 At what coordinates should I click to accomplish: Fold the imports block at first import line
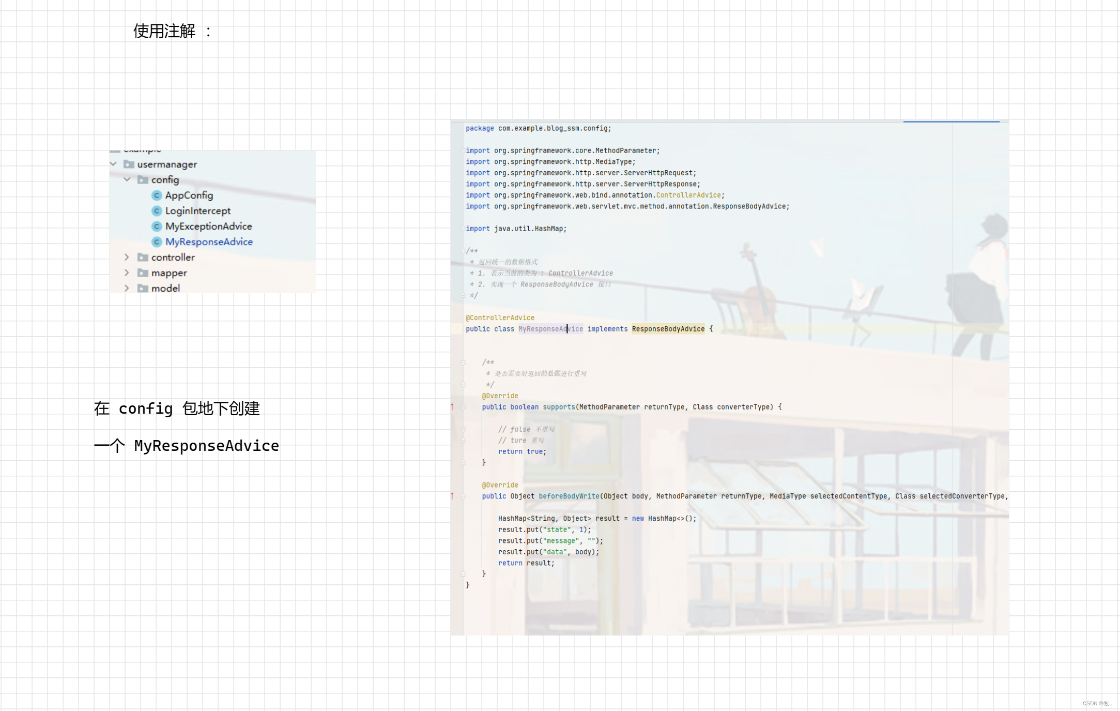463,150
